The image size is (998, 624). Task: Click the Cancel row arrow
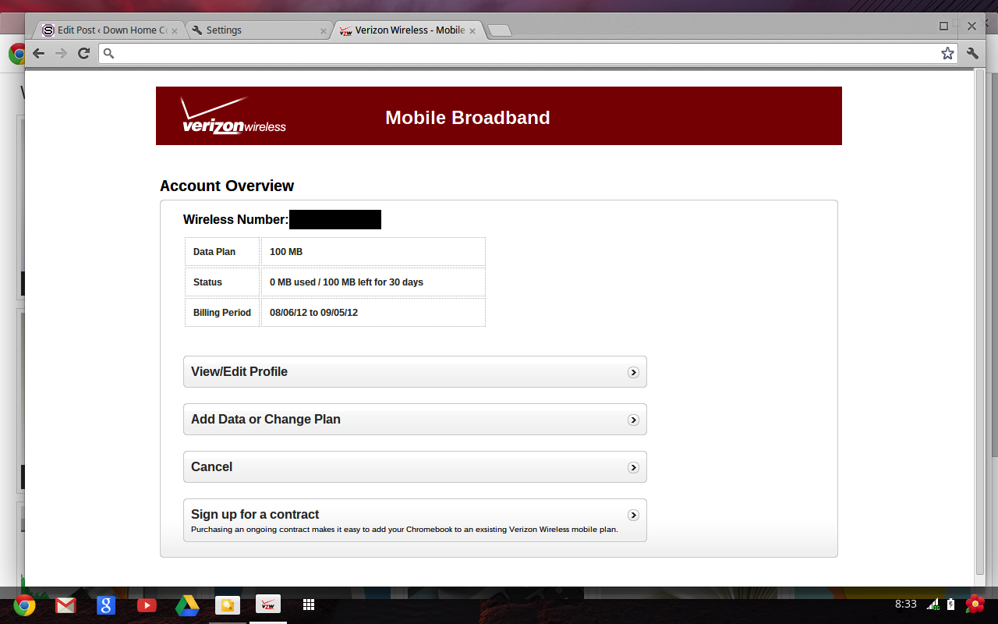coord(633,467)
